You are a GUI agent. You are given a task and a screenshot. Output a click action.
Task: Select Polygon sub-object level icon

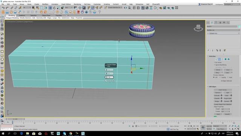tap(226, 59)
